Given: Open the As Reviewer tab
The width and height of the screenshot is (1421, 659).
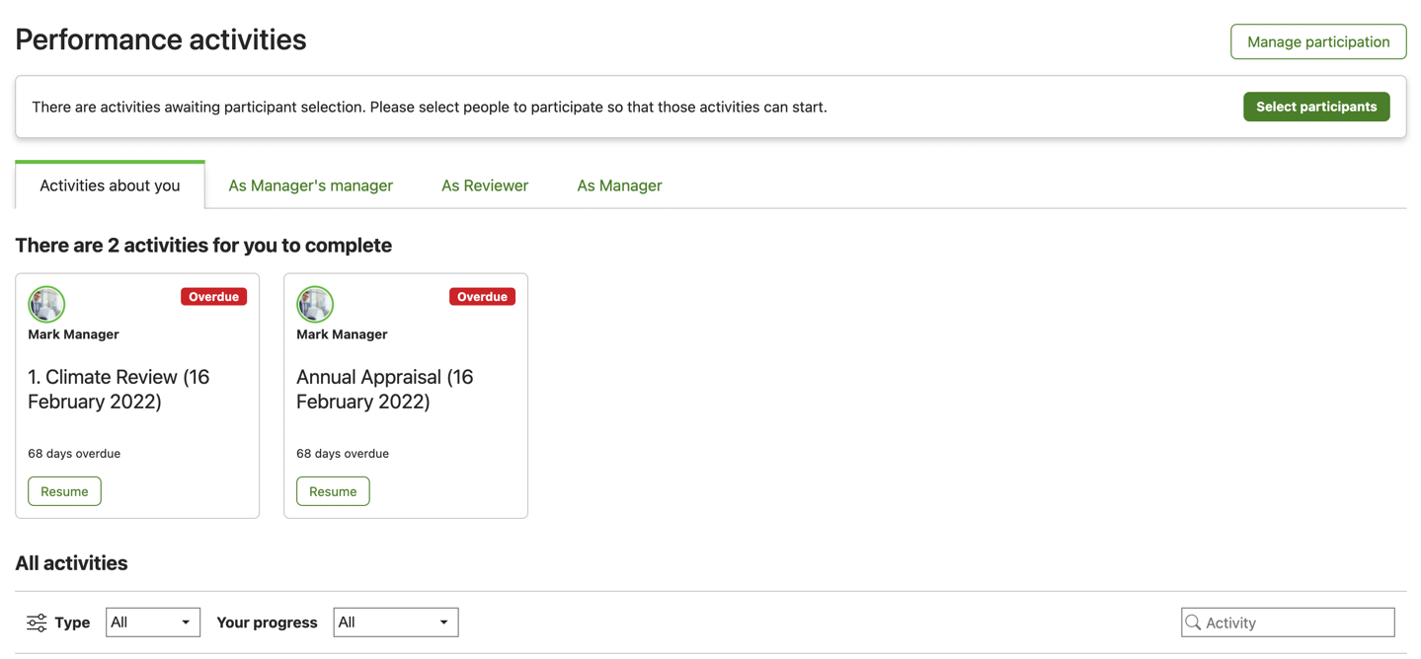Looking at the screenshot, I should click(485, 185).
